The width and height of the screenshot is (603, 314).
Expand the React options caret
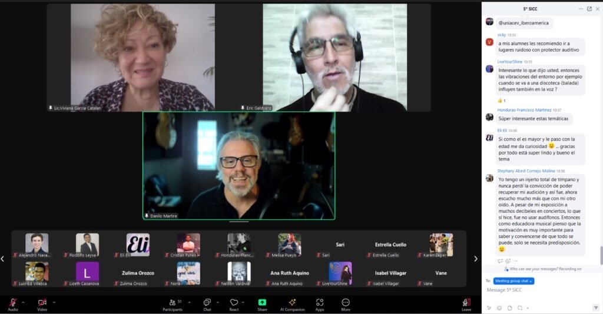click(x=243, y=302)
